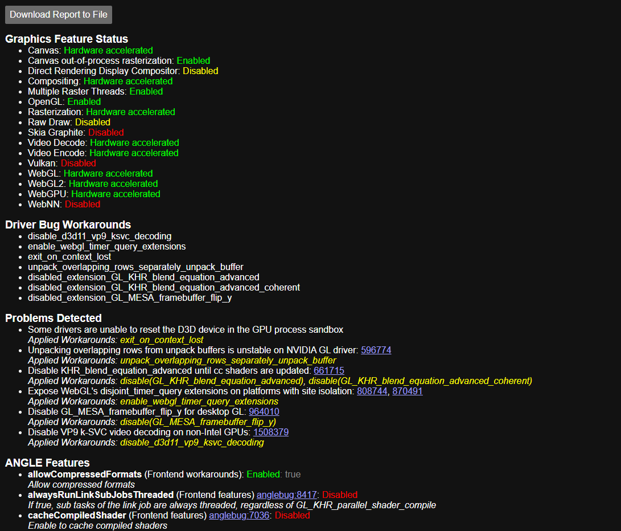Click the cacheCompiledShader Disabled status
The image size is (621, 531).
tap(292, 515)
